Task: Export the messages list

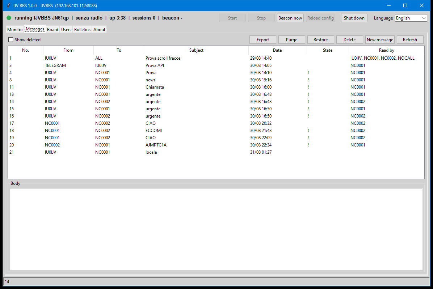Action: [x=263, y=40]
